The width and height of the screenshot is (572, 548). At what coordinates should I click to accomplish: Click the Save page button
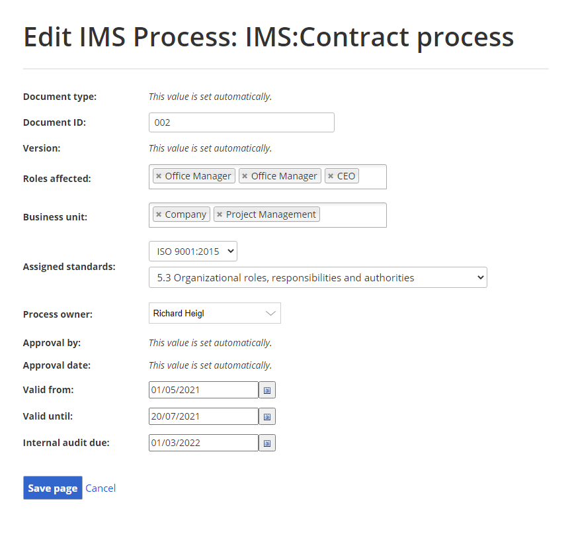point(53,488)
